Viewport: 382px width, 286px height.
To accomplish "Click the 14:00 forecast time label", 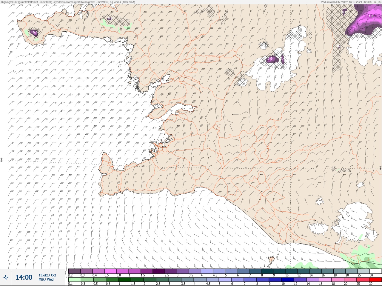I will (x=24, y=277).
